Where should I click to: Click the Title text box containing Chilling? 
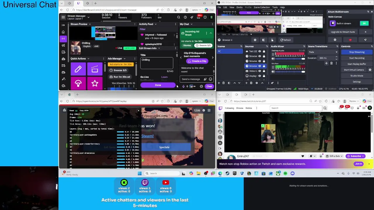[x=157, y=63]
